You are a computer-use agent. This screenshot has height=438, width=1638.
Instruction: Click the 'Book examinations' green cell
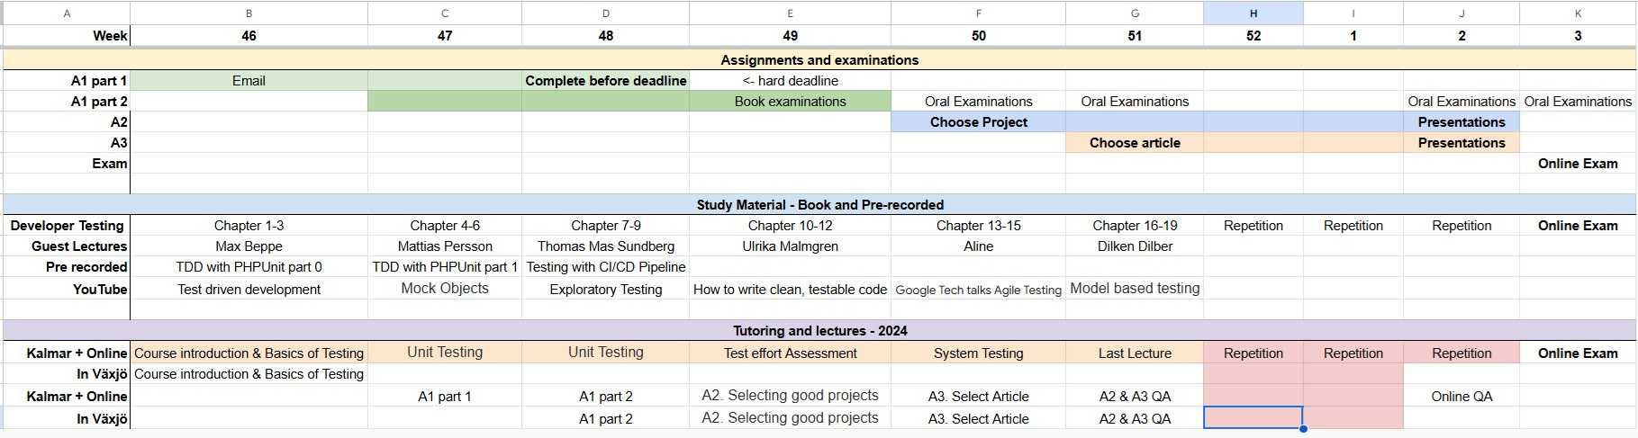tap(790, 102)
